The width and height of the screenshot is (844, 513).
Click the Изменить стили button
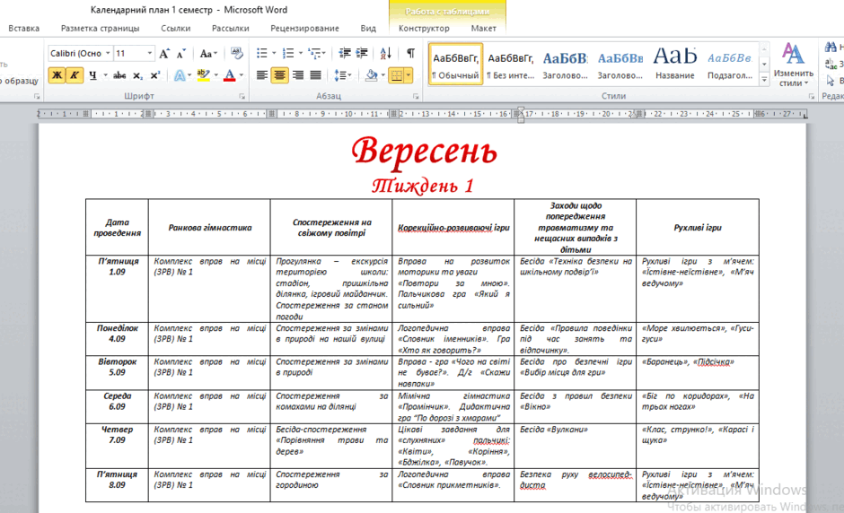pos(793,65)
